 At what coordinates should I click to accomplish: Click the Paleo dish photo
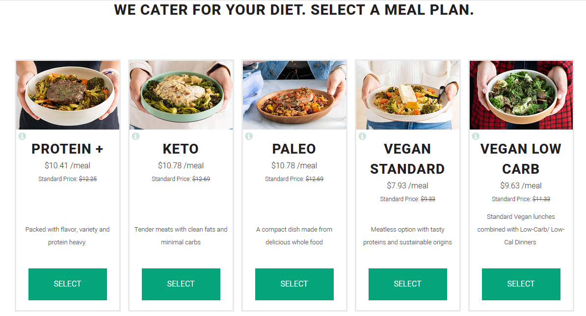click(x=294, y=94)
